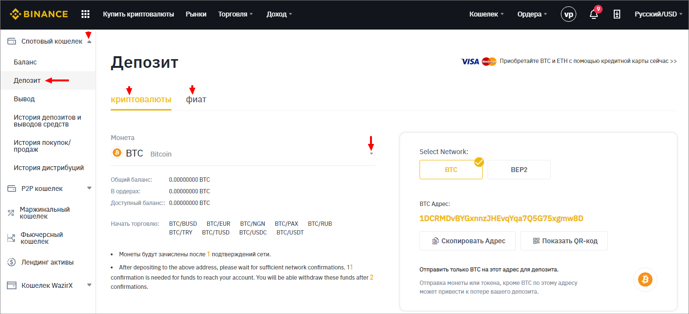Open BTC/EUR trading pair
Image resolution: width=689 pixels, height=314 pixels.
coord(218,224)
